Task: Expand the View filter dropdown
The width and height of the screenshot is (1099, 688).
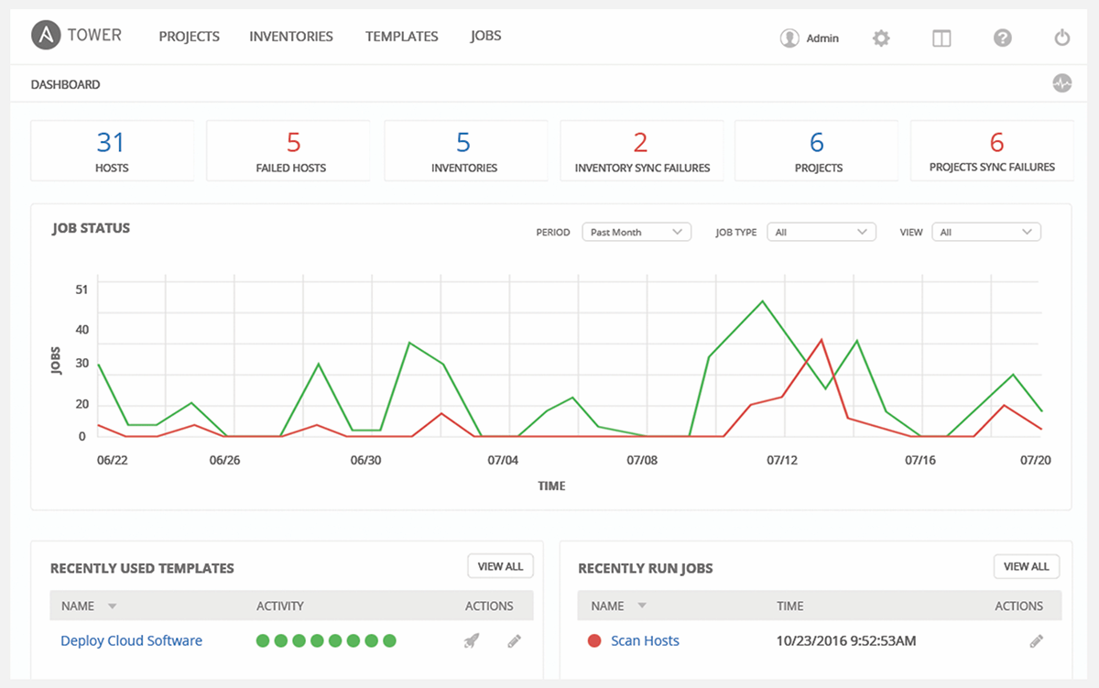Action: pyautogui.click(x=985, y=233)
